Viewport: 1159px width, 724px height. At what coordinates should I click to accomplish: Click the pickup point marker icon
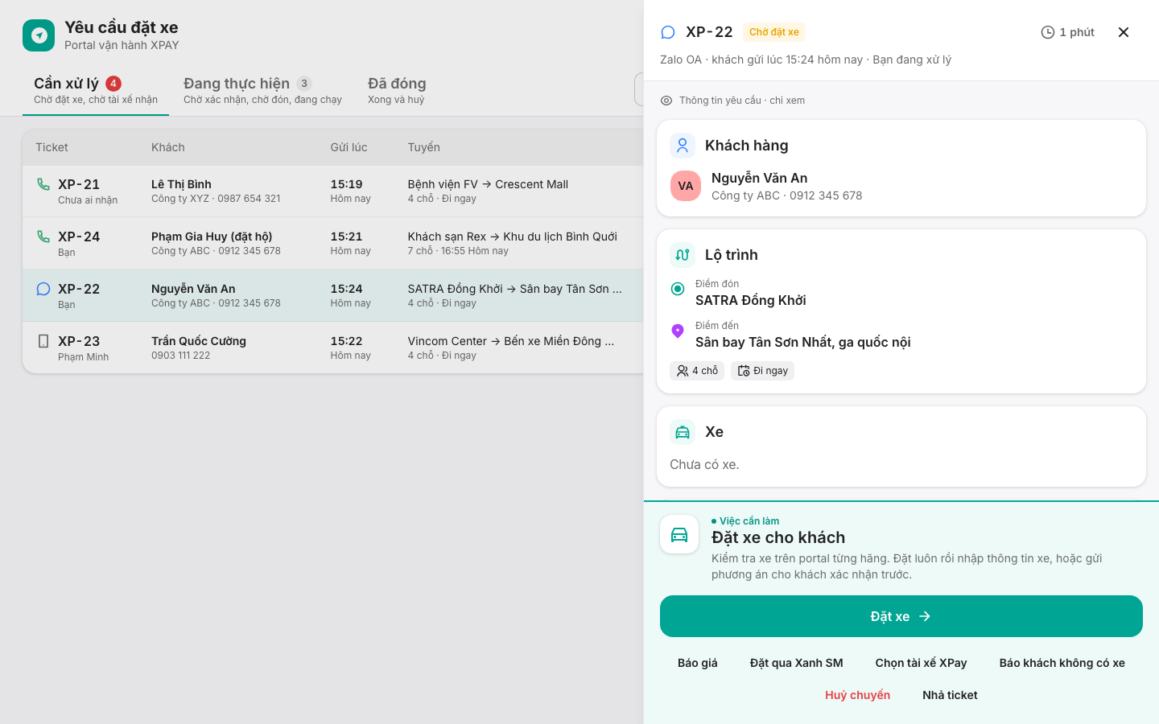pyautogui.click(x=678, y=289)
